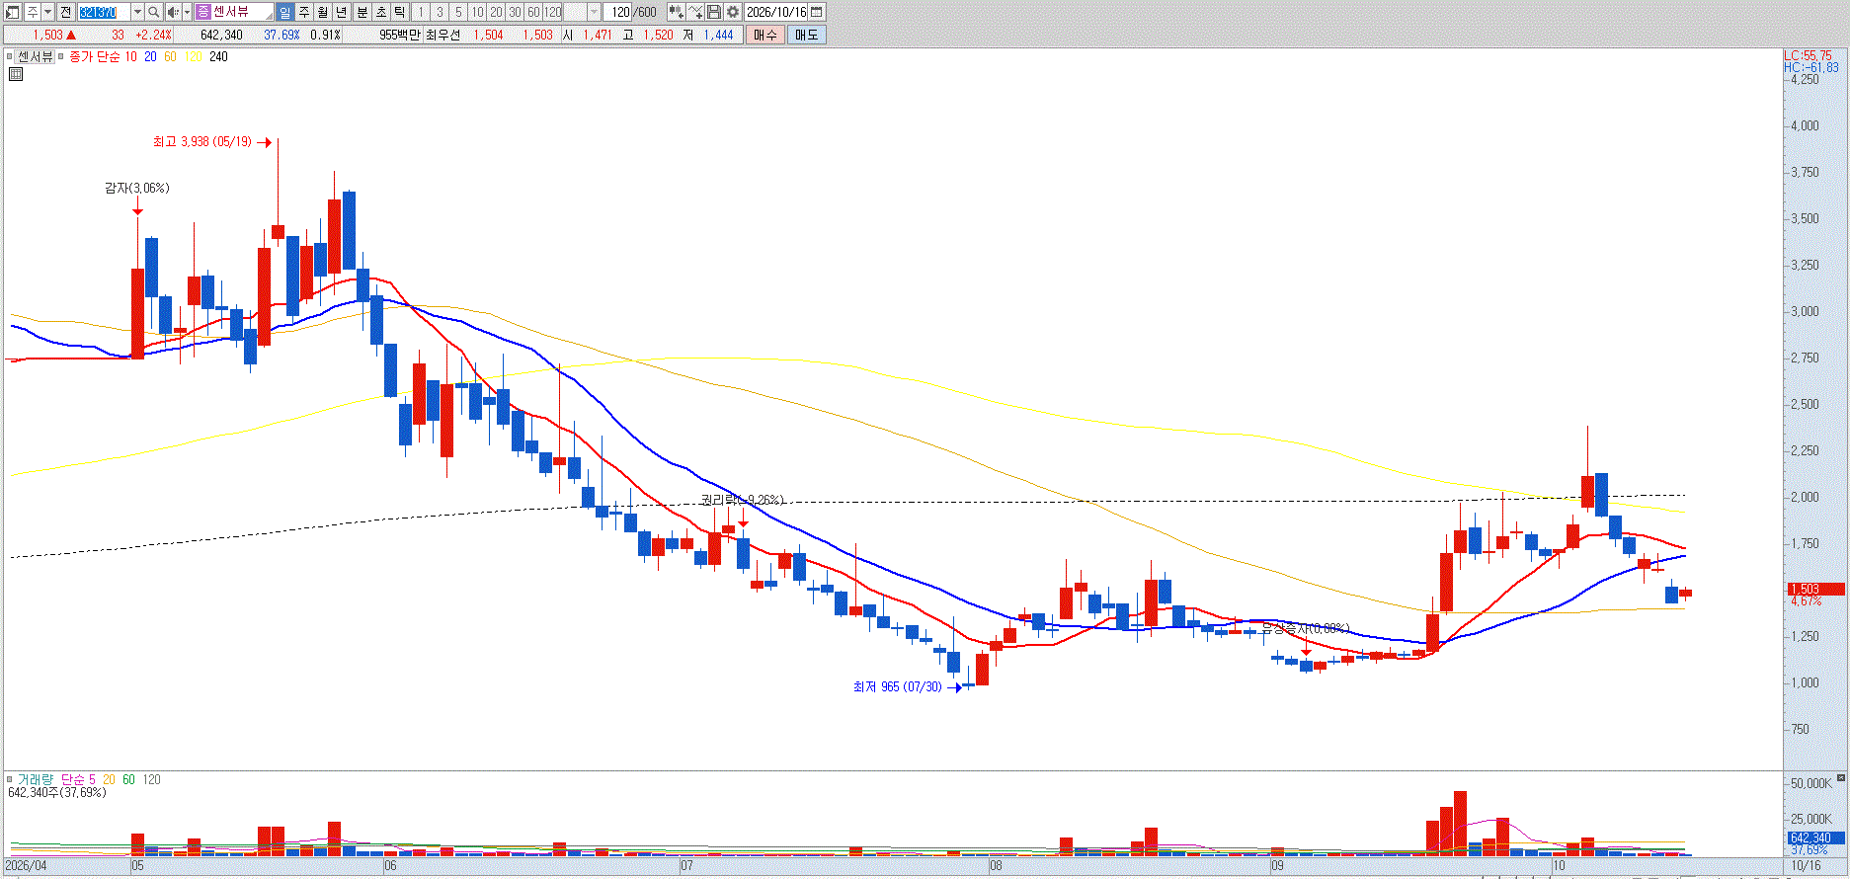
Task: Open the 주 type dropdown arrow
Action: pos(47,12)
